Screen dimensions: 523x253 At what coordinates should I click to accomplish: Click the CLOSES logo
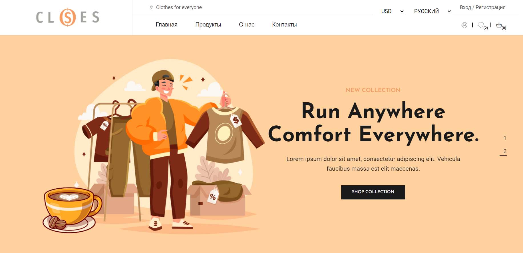tap(68, 17)
